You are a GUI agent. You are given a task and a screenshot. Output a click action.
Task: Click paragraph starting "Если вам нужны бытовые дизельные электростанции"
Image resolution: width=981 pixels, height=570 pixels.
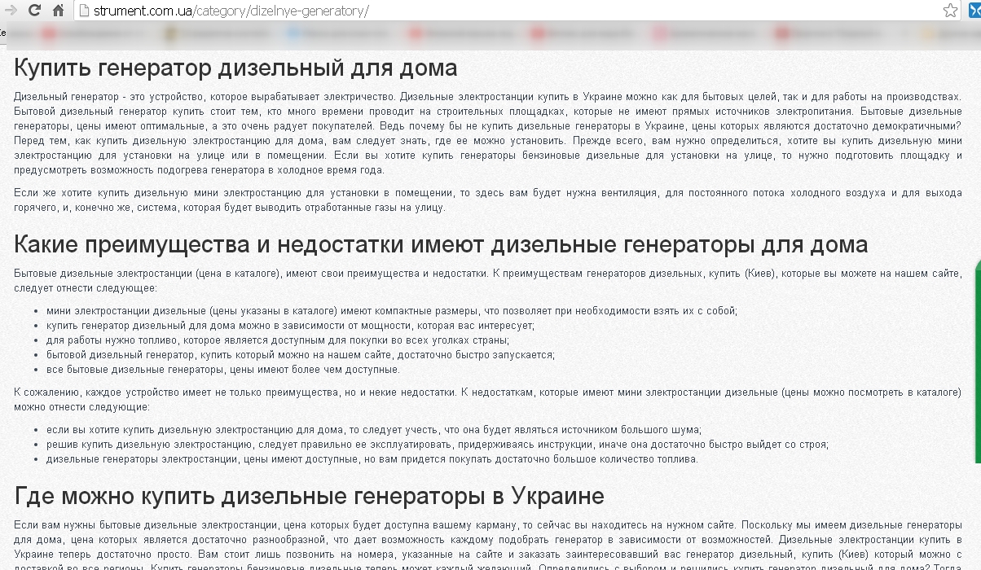(487, 544)
